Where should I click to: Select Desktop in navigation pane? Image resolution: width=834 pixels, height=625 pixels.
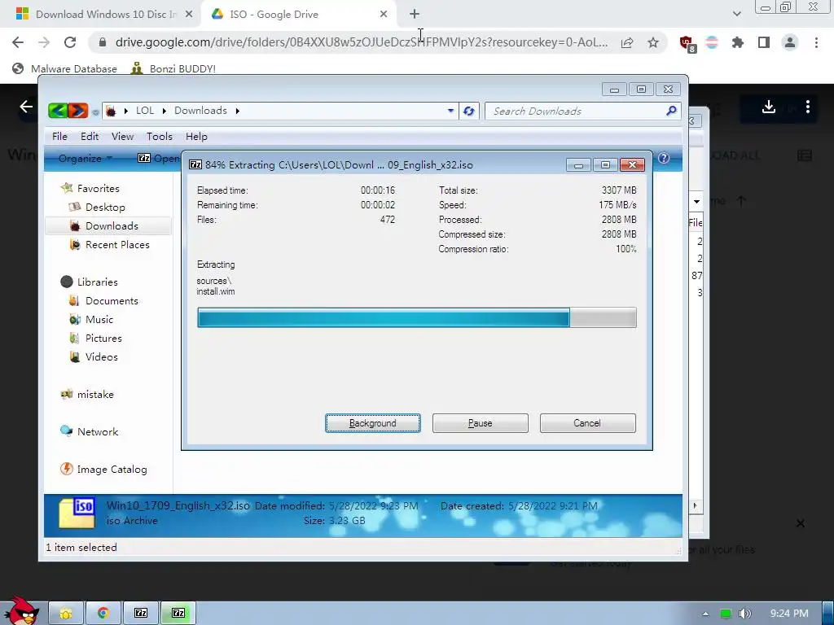[x=105, y=208]
